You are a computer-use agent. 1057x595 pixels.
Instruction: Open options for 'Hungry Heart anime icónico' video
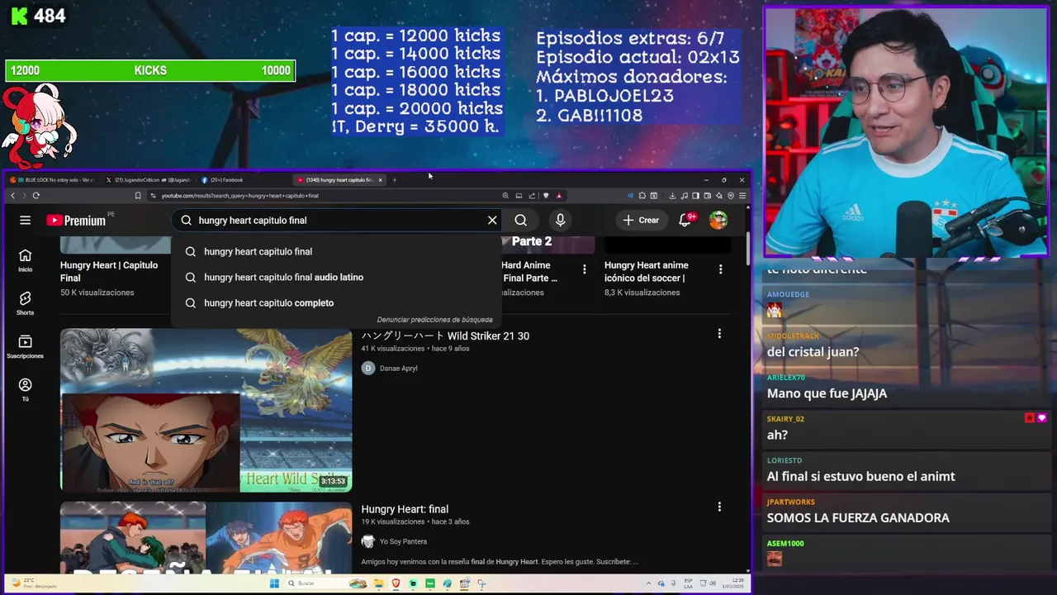[x=721, y=269]
